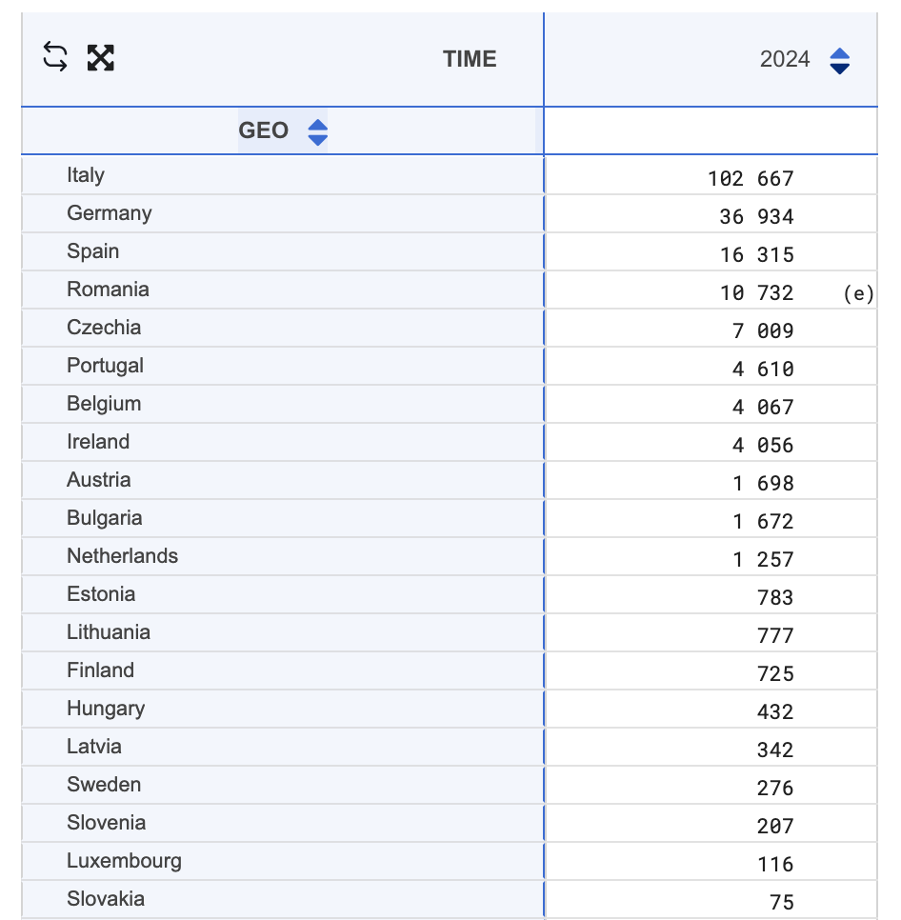Click the TIME dimension header

470,59
